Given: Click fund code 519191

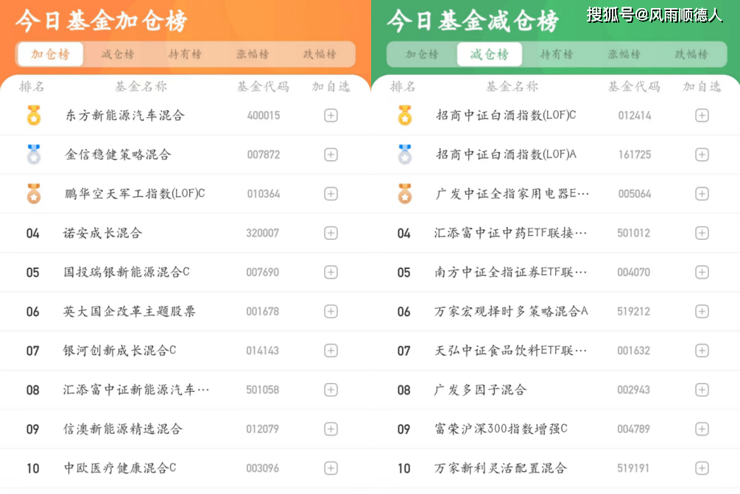Looking at the screenshot, I should coord(633,468).
